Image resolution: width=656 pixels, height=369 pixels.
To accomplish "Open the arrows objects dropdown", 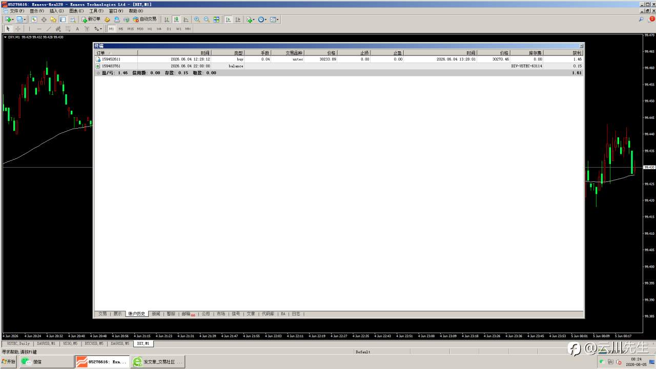I will coord(98,29).
